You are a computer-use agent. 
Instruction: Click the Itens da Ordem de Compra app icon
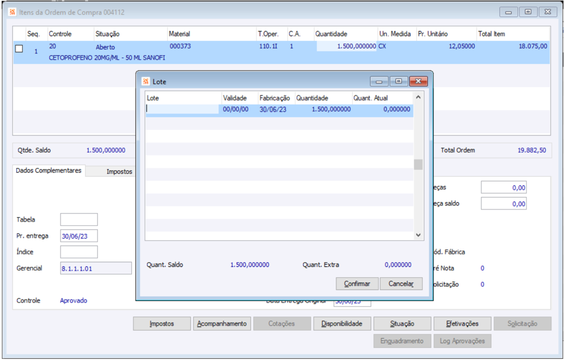(12, 12)
